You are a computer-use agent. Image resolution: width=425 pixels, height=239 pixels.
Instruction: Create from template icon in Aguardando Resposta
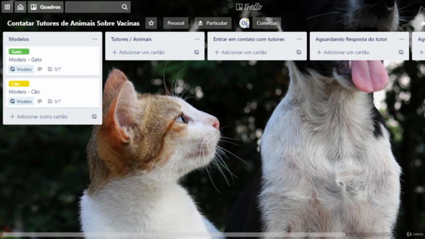(x=401, y=52)
